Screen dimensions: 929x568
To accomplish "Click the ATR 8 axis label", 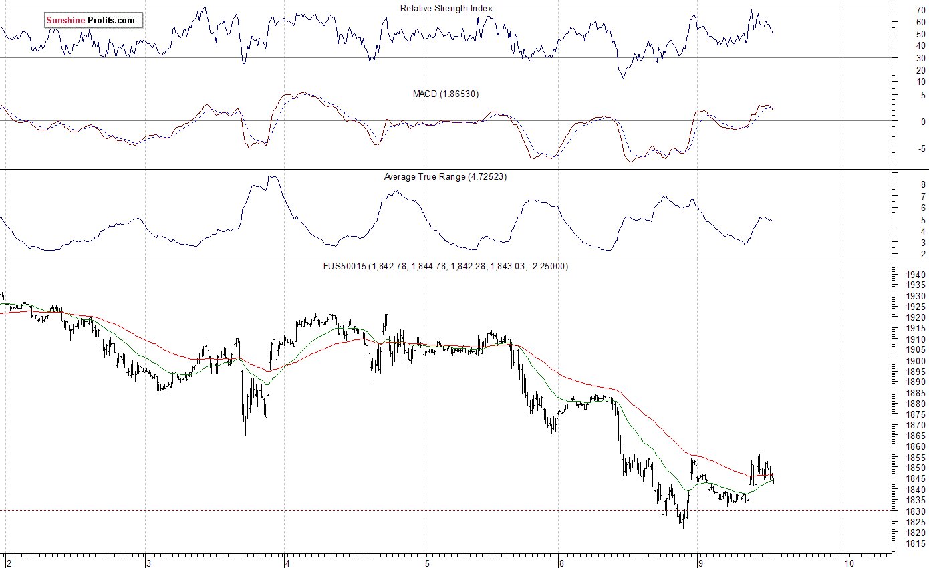I will [923, 184].
